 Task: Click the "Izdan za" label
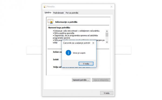pos(57,52)
